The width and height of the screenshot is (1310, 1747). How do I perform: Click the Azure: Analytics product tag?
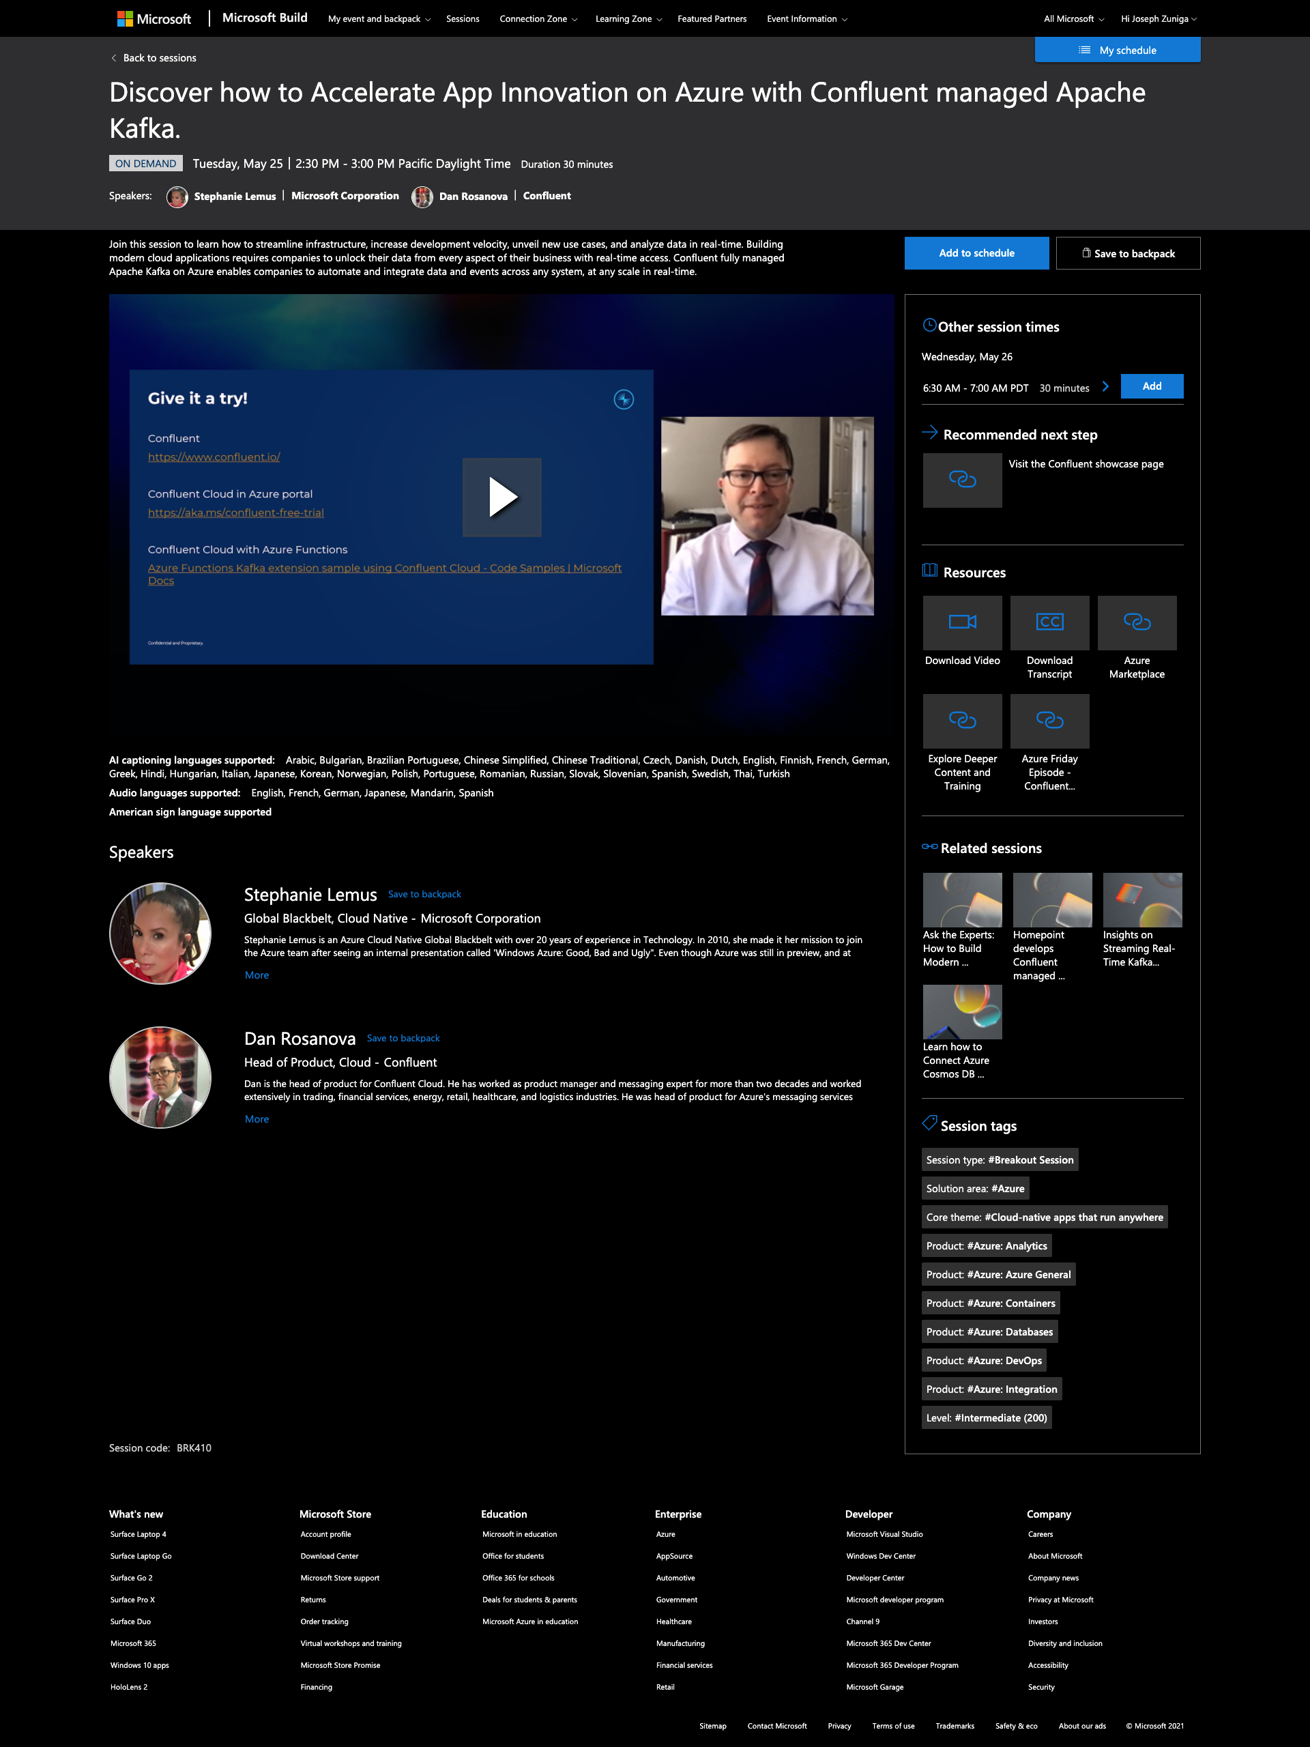[x=986, y=1245]
